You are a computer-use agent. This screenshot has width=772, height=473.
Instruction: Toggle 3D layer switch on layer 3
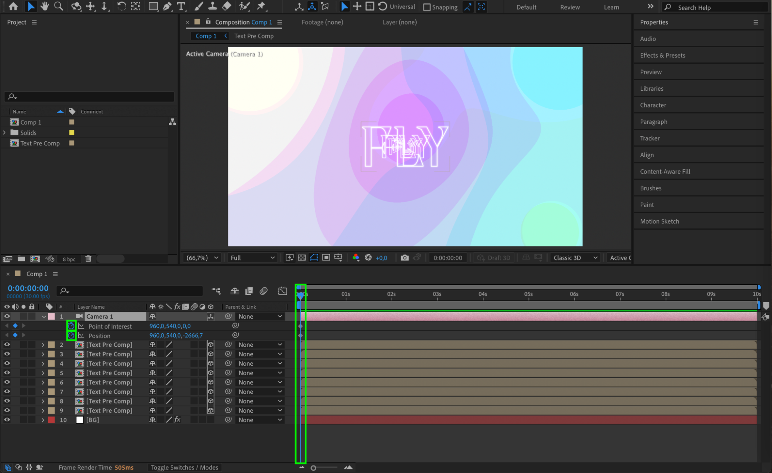click(211, 354)
